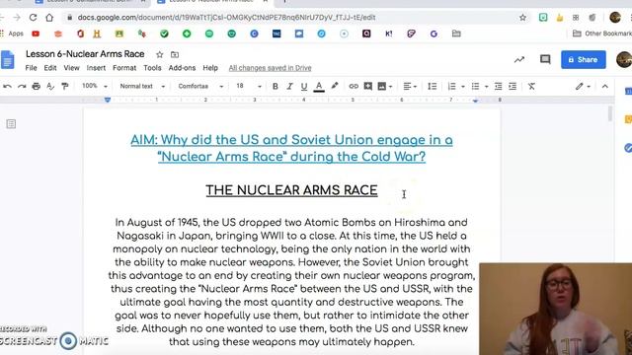The height and width of the screenshot is (355, 632).
Task: Click the left indent marker on ruler
Action: pos(108,100)
